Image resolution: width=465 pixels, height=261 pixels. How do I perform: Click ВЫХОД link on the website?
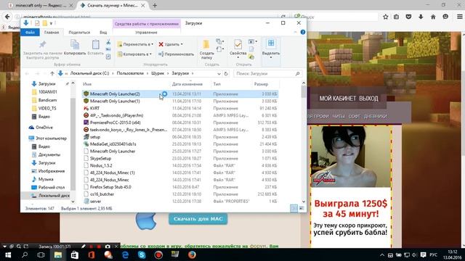[368, 99]
